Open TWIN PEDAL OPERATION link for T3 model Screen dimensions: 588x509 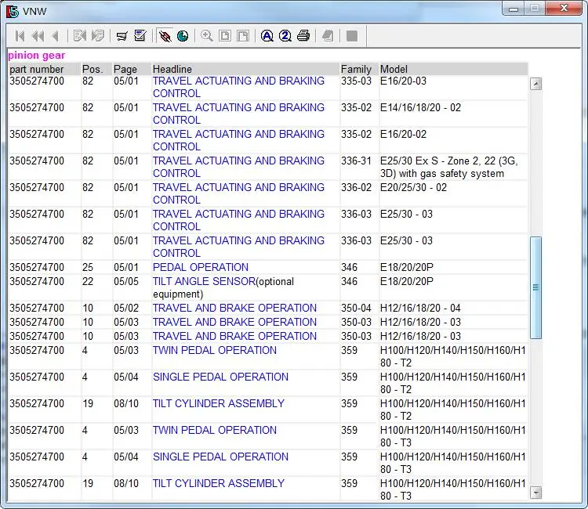(215, 430)
